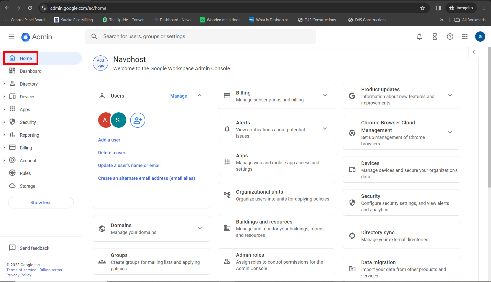Go back to the previous page
The width and height of the screenshot is (491, 282).
[x=7, y=8]
